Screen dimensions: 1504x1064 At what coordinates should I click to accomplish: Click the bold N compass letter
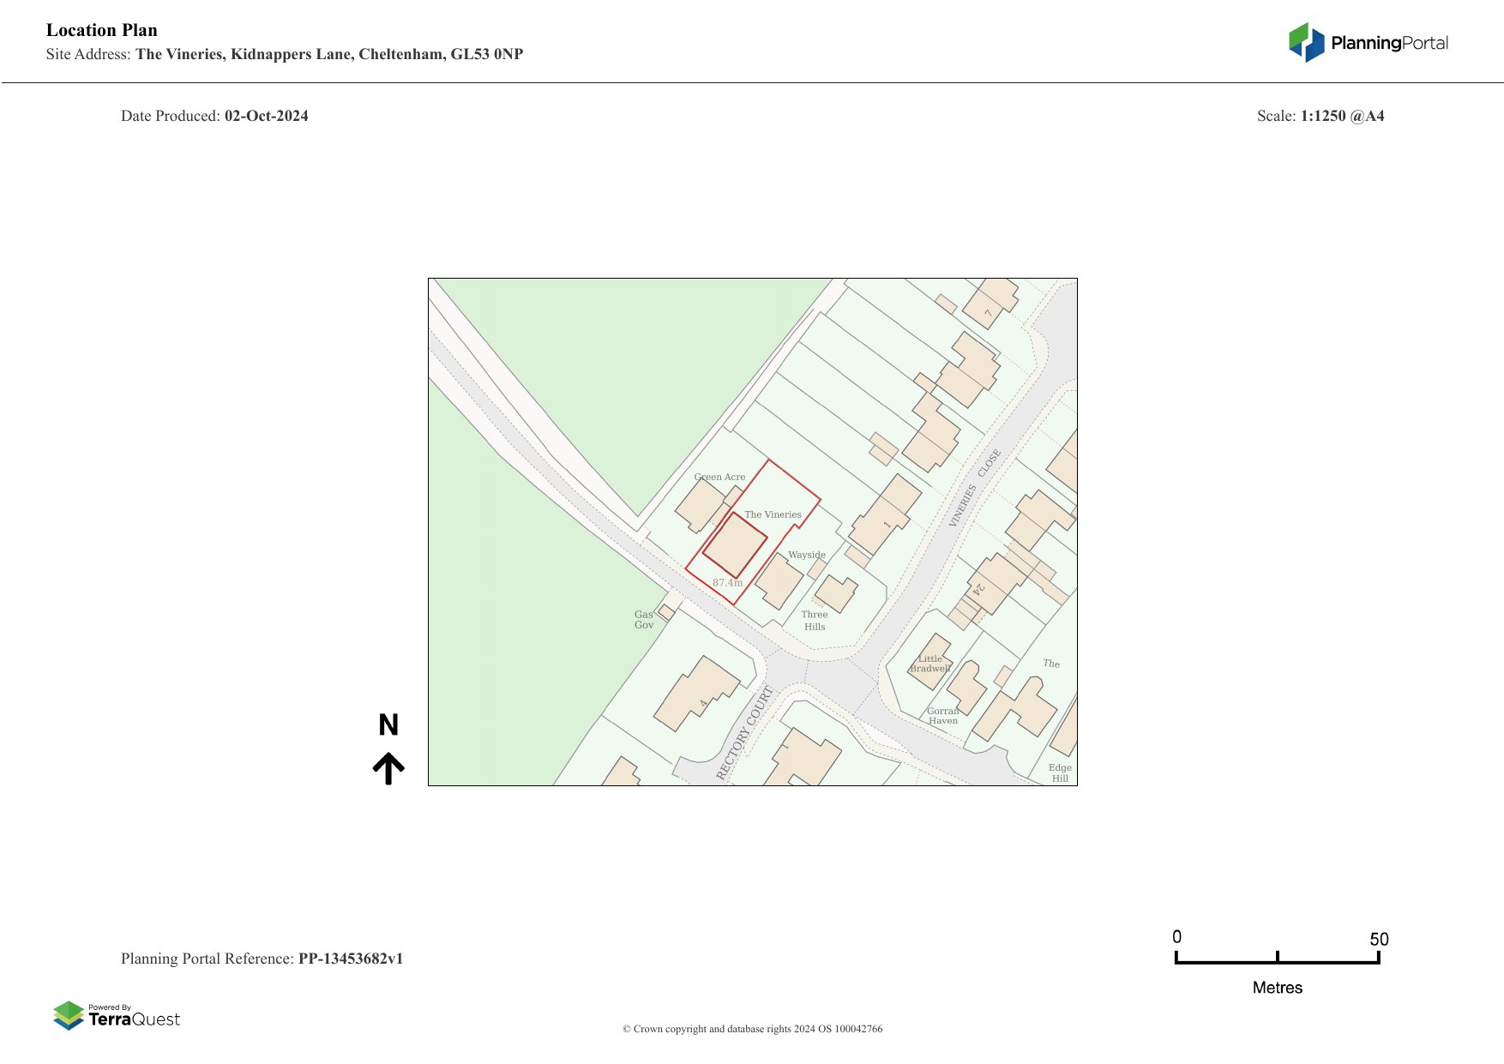click(x=388, y=725)
